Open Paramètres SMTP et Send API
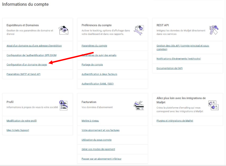This screenshot has height=166, width=226. pos(23,74)
